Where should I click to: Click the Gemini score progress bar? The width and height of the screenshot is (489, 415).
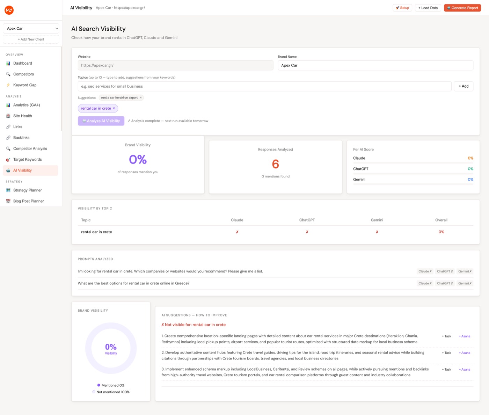(x=413, y=184)
